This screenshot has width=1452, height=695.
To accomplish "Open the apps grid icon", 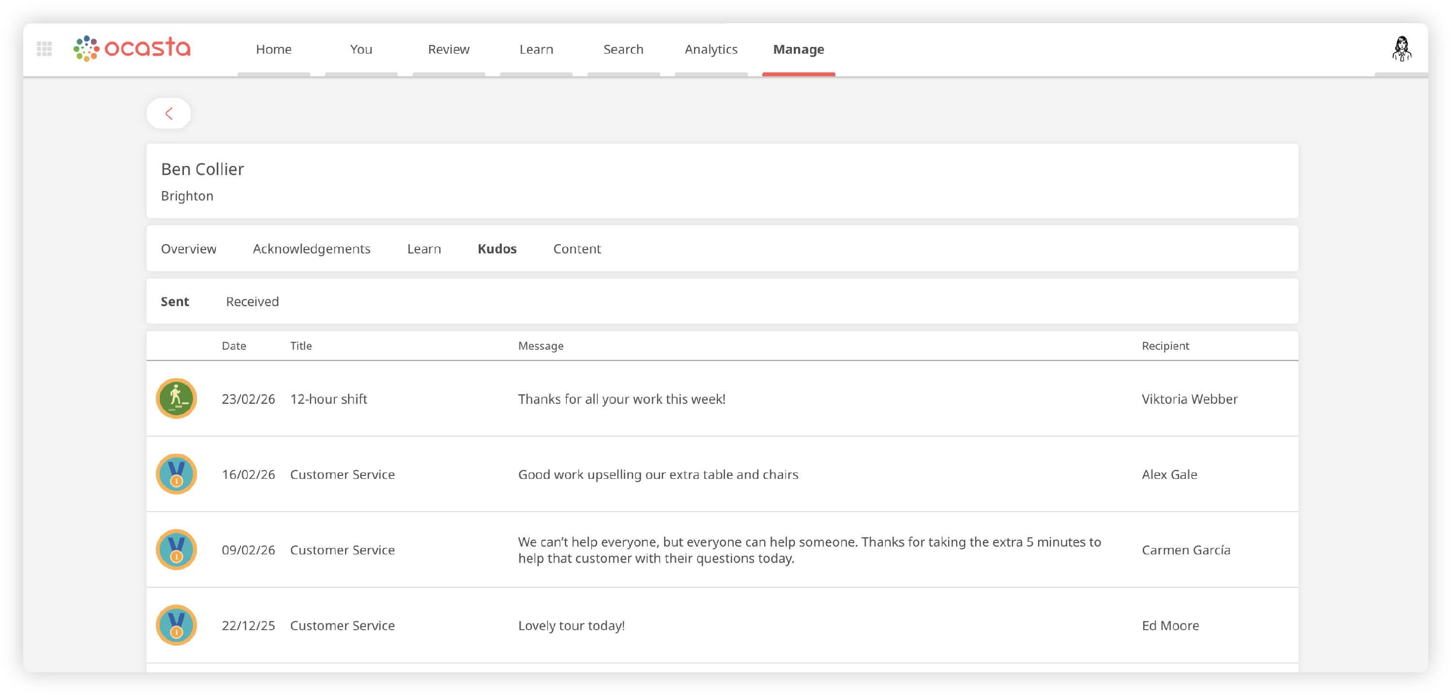I will coord(44,48).
